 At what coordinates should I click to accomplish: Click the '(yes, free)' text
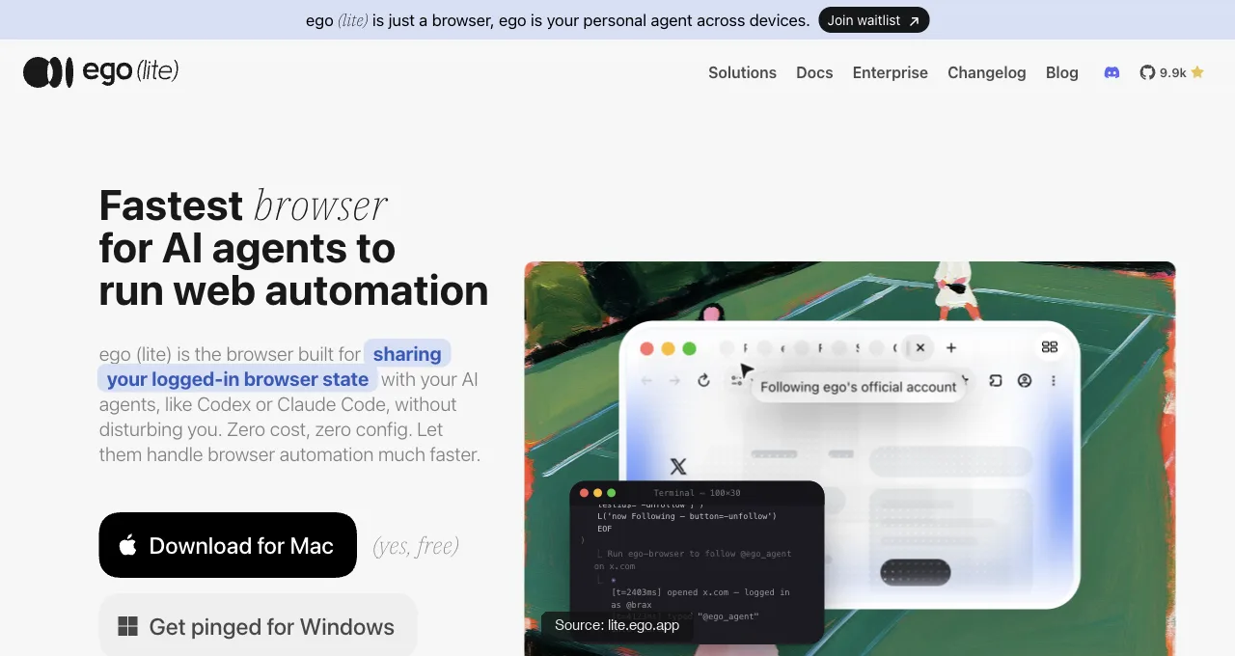point(416,546)
